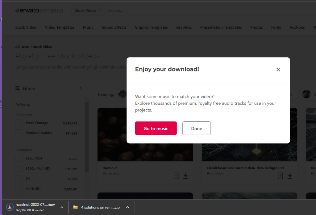
Task: Open the 4 solutions zip download item
Action: (100, 207)
